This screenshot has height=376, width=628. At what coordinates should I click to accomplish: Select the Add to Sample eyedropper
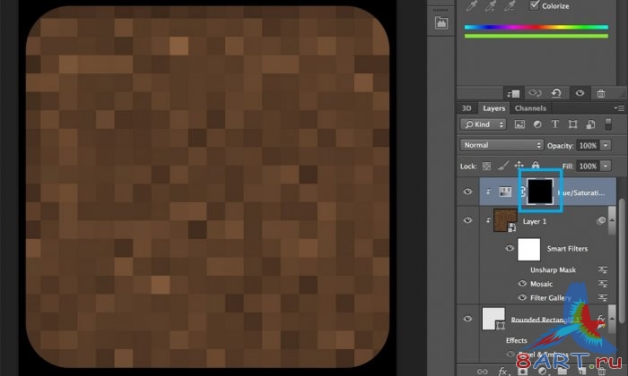(x=491, y=5)
